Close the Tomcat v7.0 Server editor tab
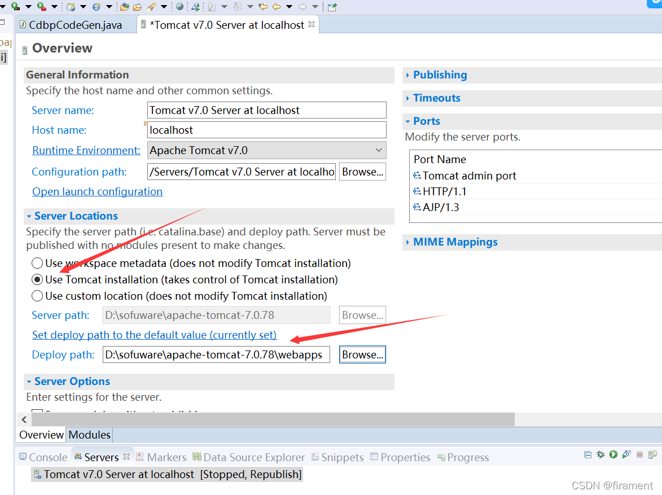This screenshot has width=662, height=495. click(x=312, y=24)
